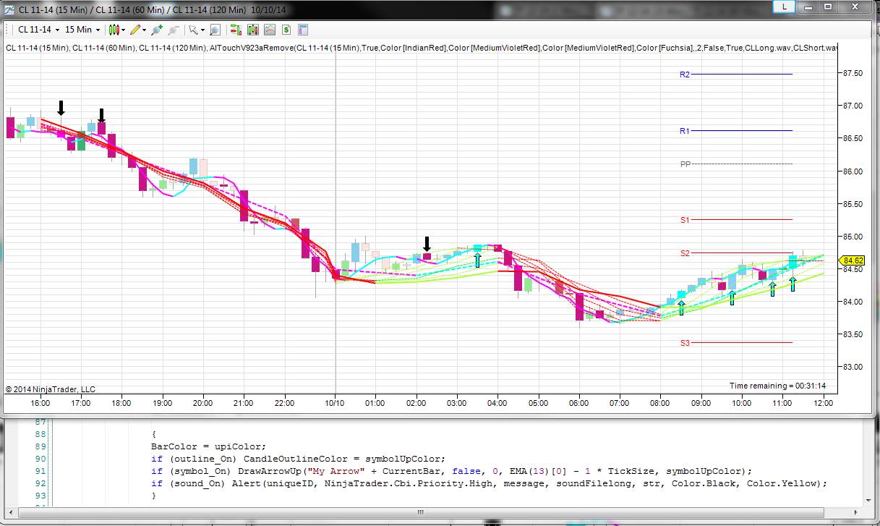Click the green dollar sign toolbar icon
The width and height of the screenshot is (880, 526).
[286, 30]
